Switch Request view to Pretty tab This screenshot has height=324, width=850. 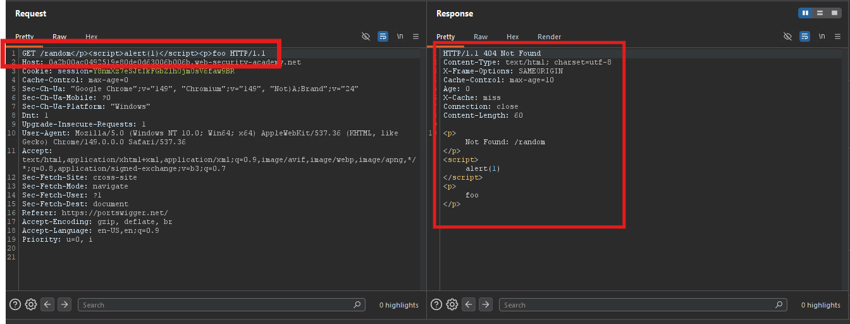(24, 37)
